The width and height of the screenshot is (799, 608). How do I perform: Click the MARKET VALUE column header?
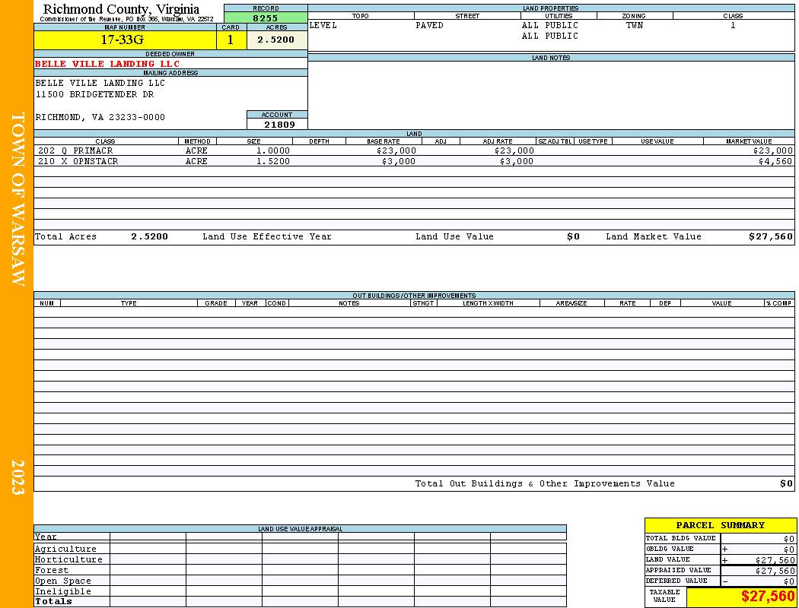click(x=749, y=141)
